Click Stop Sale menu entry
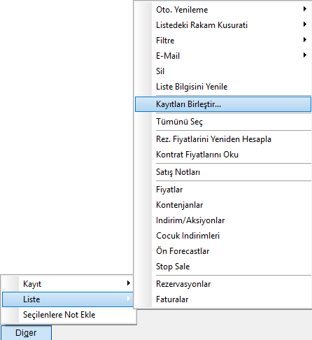312x340 pixels. (x=223, y=267)
